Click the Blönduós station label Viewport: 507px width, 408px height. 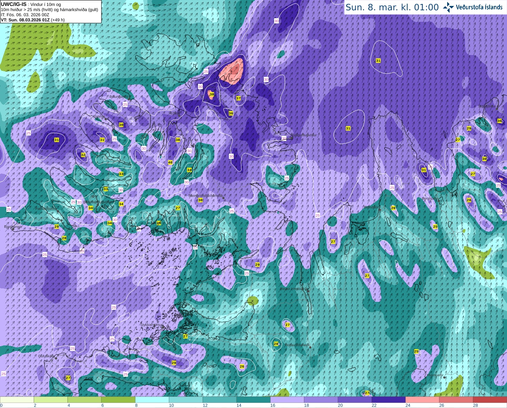click(371, 207)
